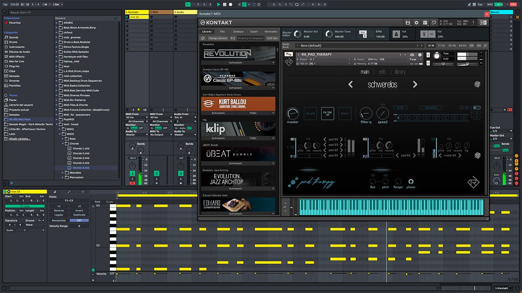The image size is (522, 293).
Task: Toggle the Kontakt instrument solo S button
Action: (428, 55)
